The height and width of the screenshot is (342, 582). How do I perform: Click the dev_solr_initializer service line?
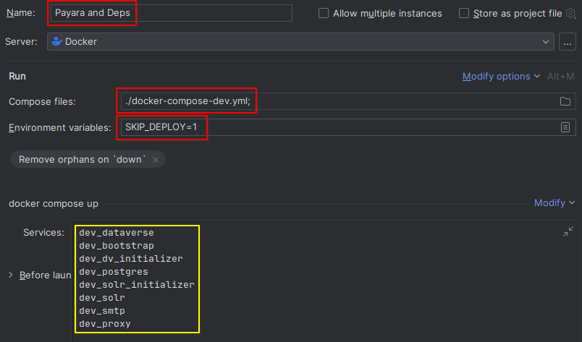point(137,285)
